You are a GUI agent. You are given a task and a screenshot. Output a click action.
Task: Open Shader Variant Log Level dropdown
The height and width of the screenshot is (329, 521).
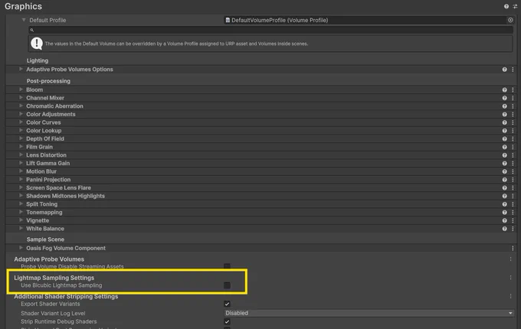click(369, 313)
